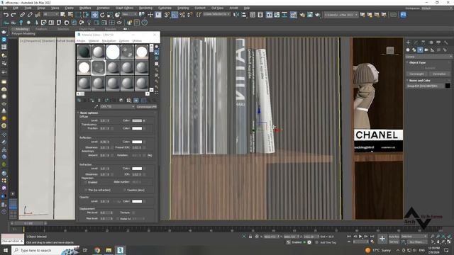Collapse the Basic options rollout
Screen dimensions: 454x255
(x=89, y=113)
